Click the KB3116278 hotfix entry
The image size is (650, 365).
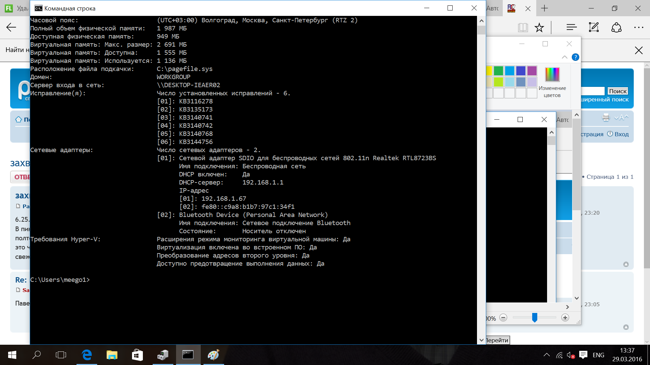click(185, 101)
